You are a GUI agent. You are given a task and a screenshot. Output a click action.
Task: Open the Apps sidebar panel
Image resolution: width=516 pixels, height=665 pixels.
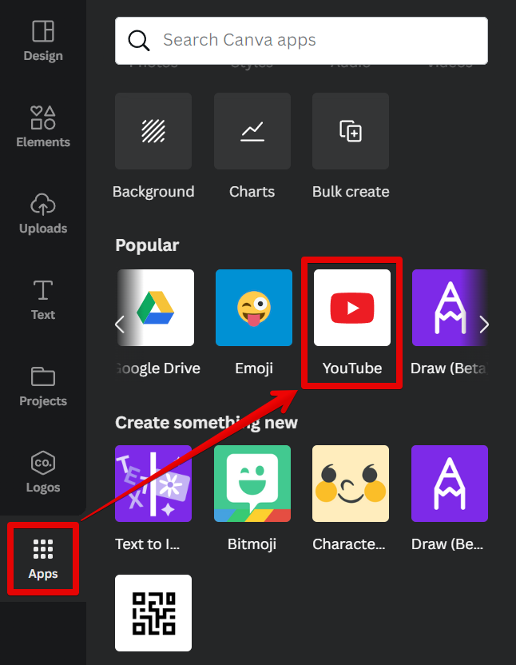[x=43, y=559]
